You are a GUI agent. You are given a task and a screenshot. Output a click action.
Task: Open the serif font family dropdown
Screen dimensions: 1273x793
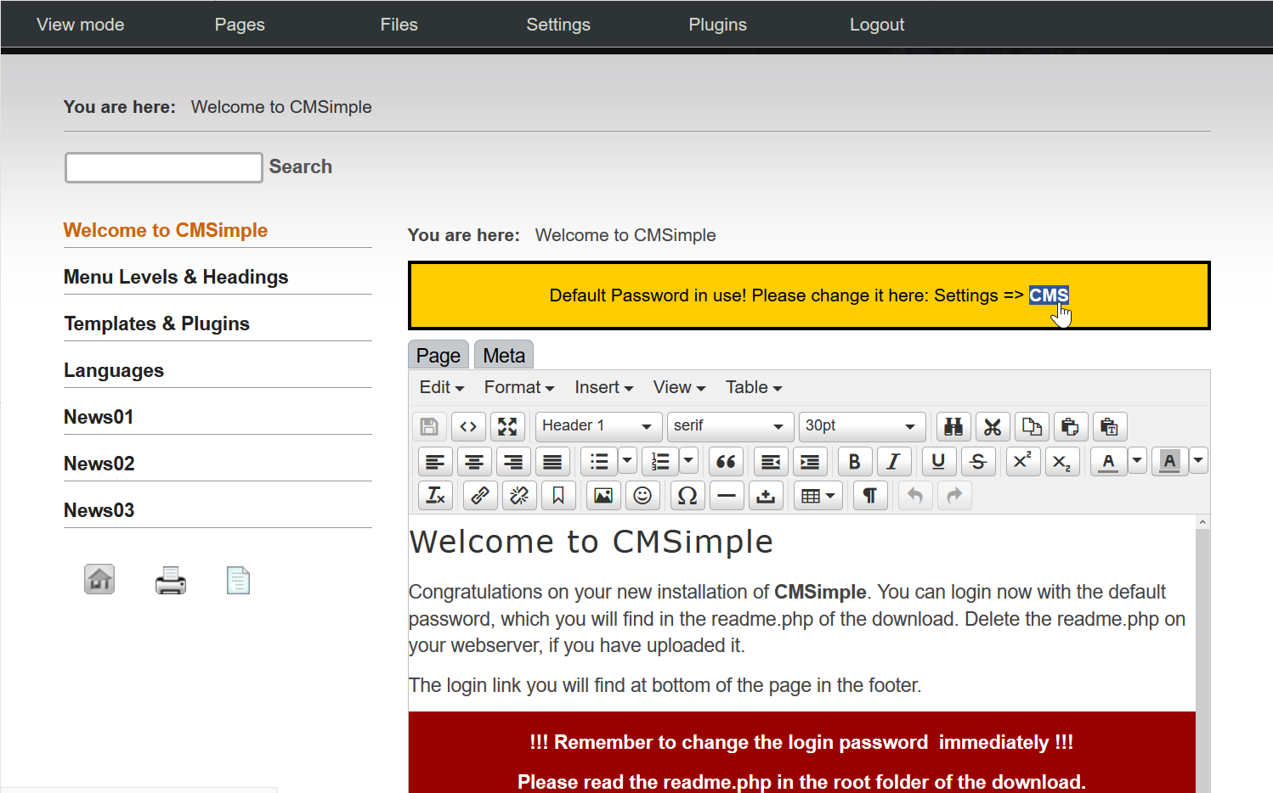click(x=728, y=426)
